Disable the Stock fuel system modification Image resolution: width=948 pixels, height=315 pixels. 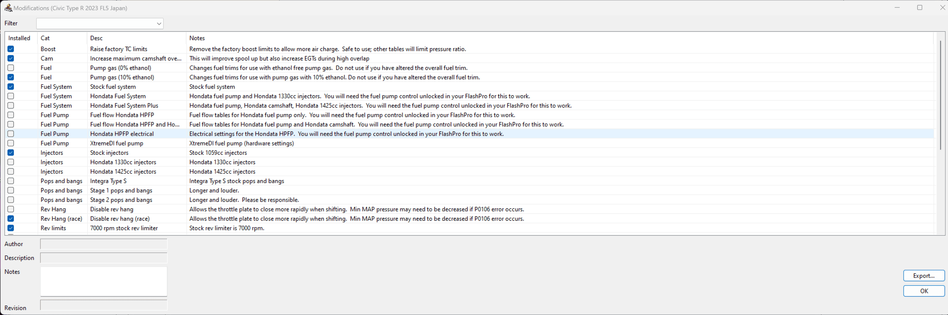(x=11, y=87)
